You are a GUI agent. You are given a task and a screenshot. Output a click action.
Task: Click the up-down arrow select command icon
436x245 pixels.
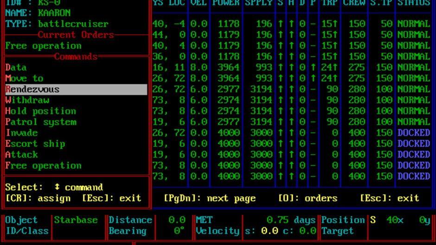57,187
